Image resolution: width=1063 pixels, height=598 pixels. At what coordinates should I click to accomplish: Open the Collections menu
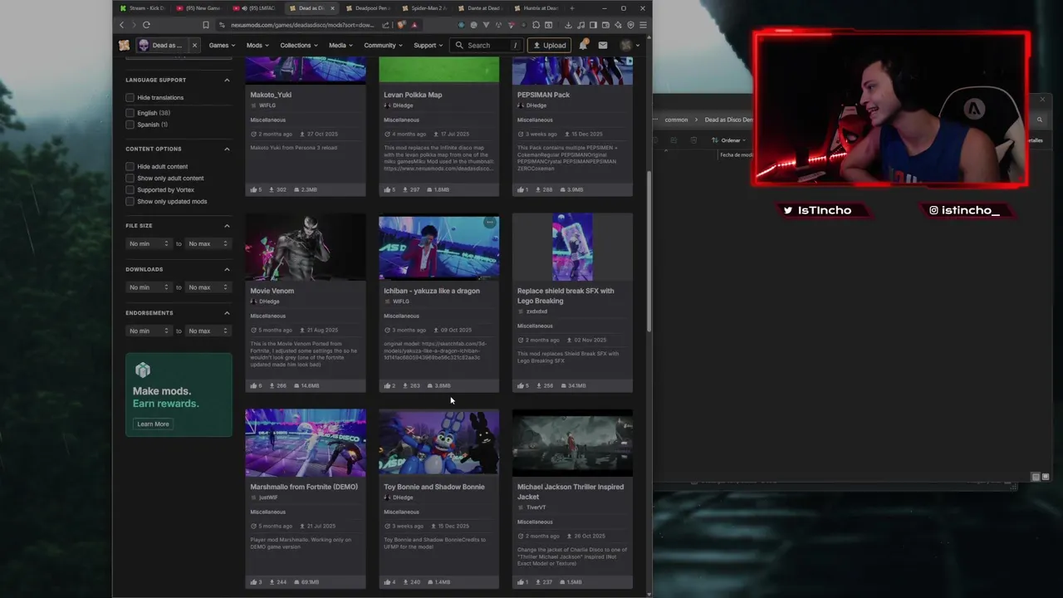[x=298, y=45]
